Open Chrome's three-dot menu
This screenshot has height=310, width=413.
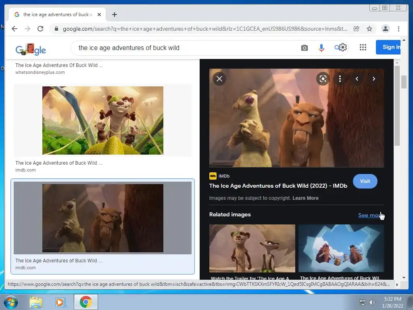click(x=398, y=29)
